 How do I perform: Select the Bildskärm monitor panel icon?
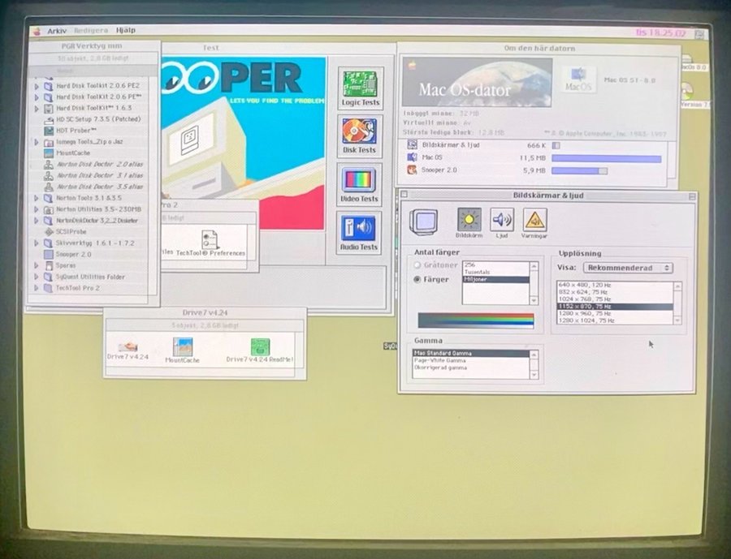(469, 221)
